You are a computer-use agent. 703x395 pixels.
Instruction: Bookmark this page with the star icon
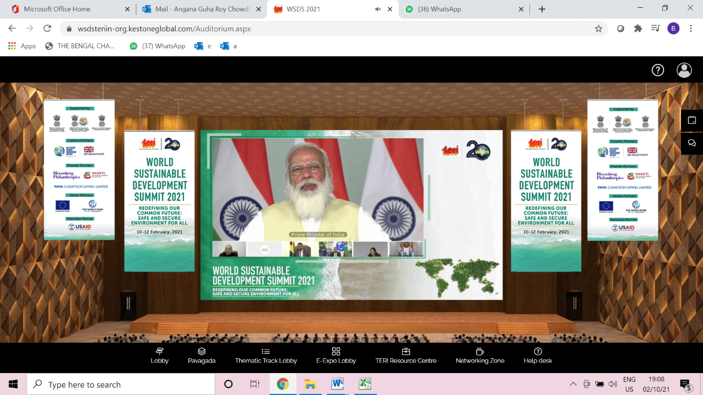(x=599, y=29)
